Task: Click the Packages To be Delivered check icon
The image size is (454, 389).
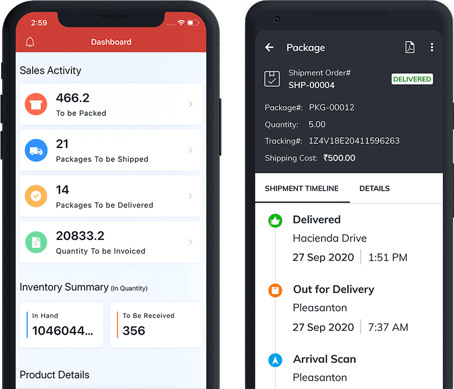Action: 36,196
